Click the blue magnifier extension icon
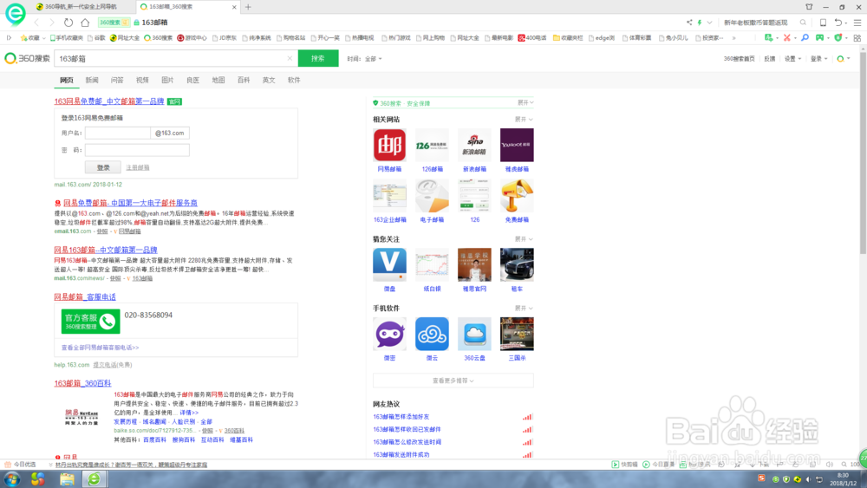Viewport: 867px width, 488px height. click(x=805, y=37)
